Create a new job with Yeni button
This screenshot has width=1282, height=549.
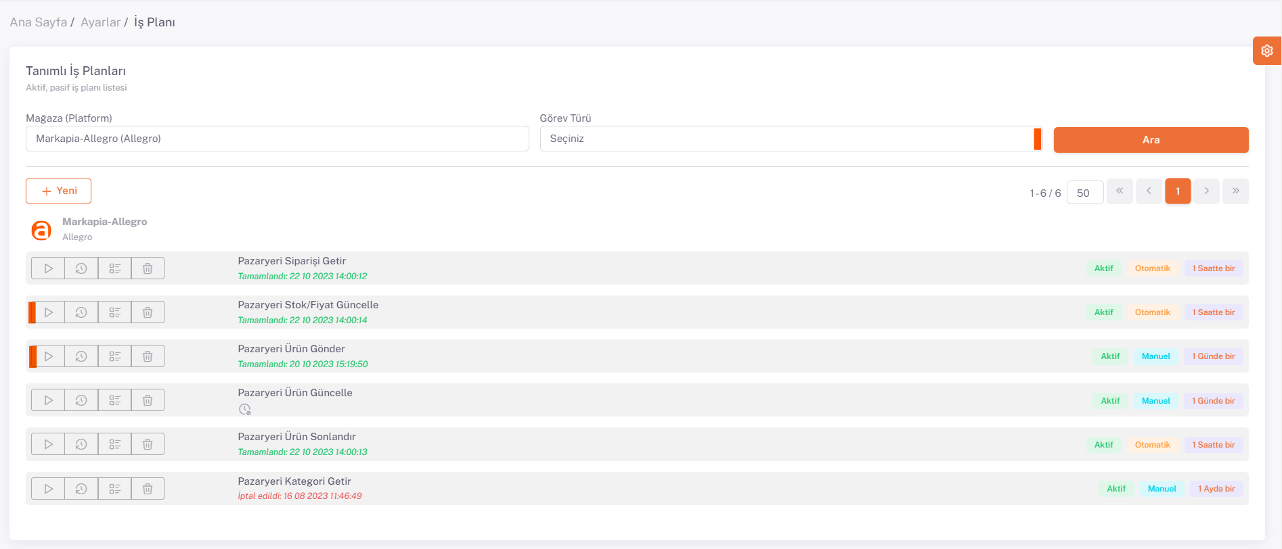pos(58,191)
